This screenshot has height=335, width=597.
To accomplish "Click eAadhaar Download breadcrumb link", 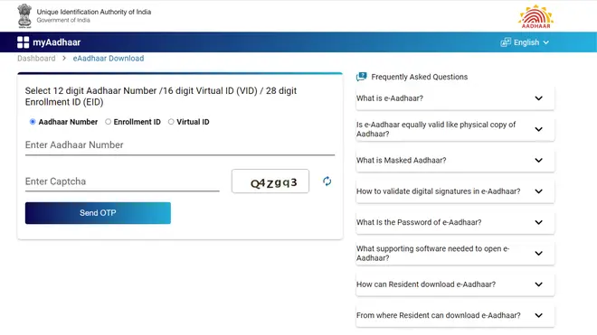I will click(109, 58).
